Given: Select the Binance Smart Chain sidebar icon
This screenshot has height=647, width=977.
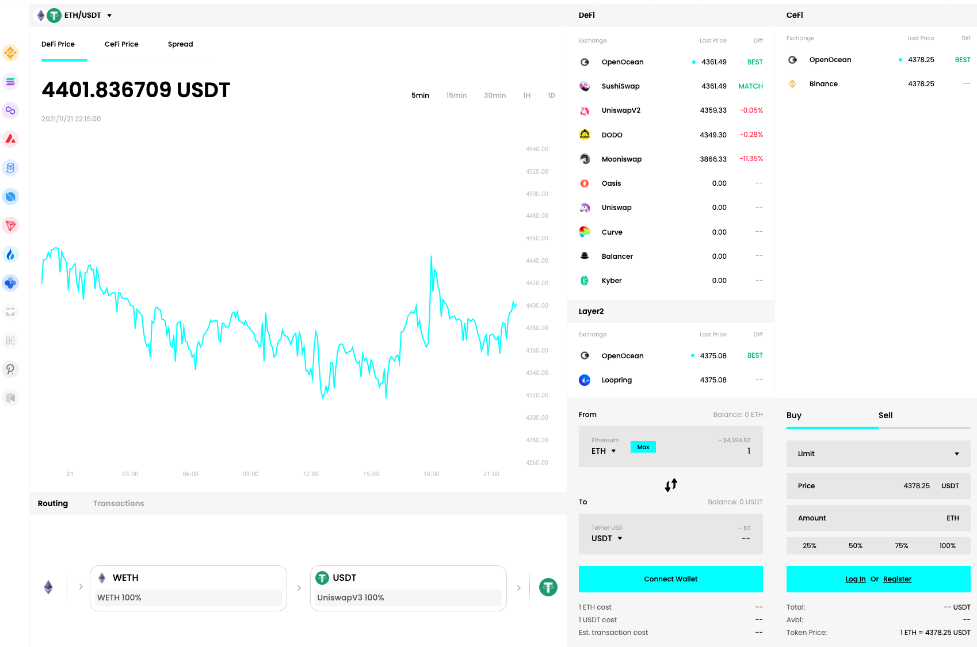Looking at the screenshot, I should point(10,53).
